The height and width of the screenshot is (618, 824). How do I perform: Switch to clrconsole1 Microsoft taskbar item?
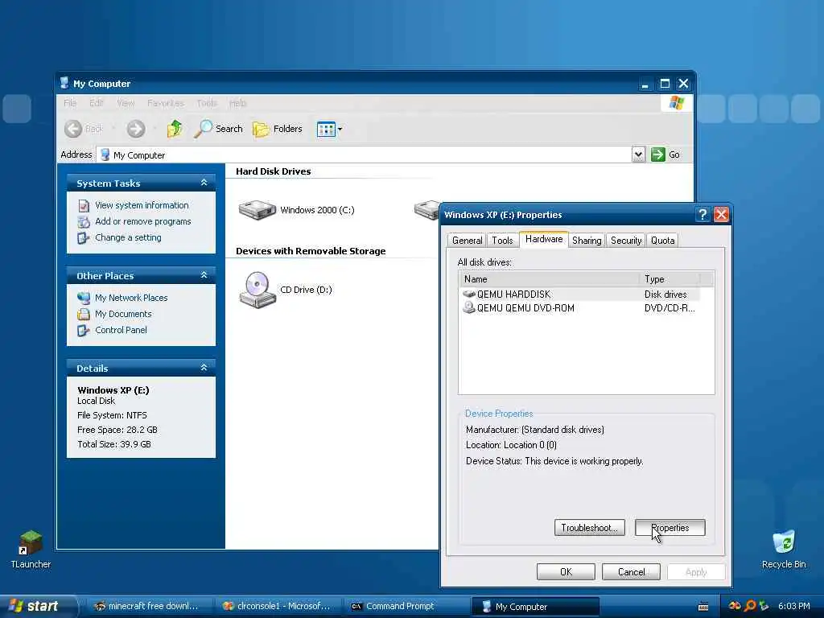tap(277, 606)
